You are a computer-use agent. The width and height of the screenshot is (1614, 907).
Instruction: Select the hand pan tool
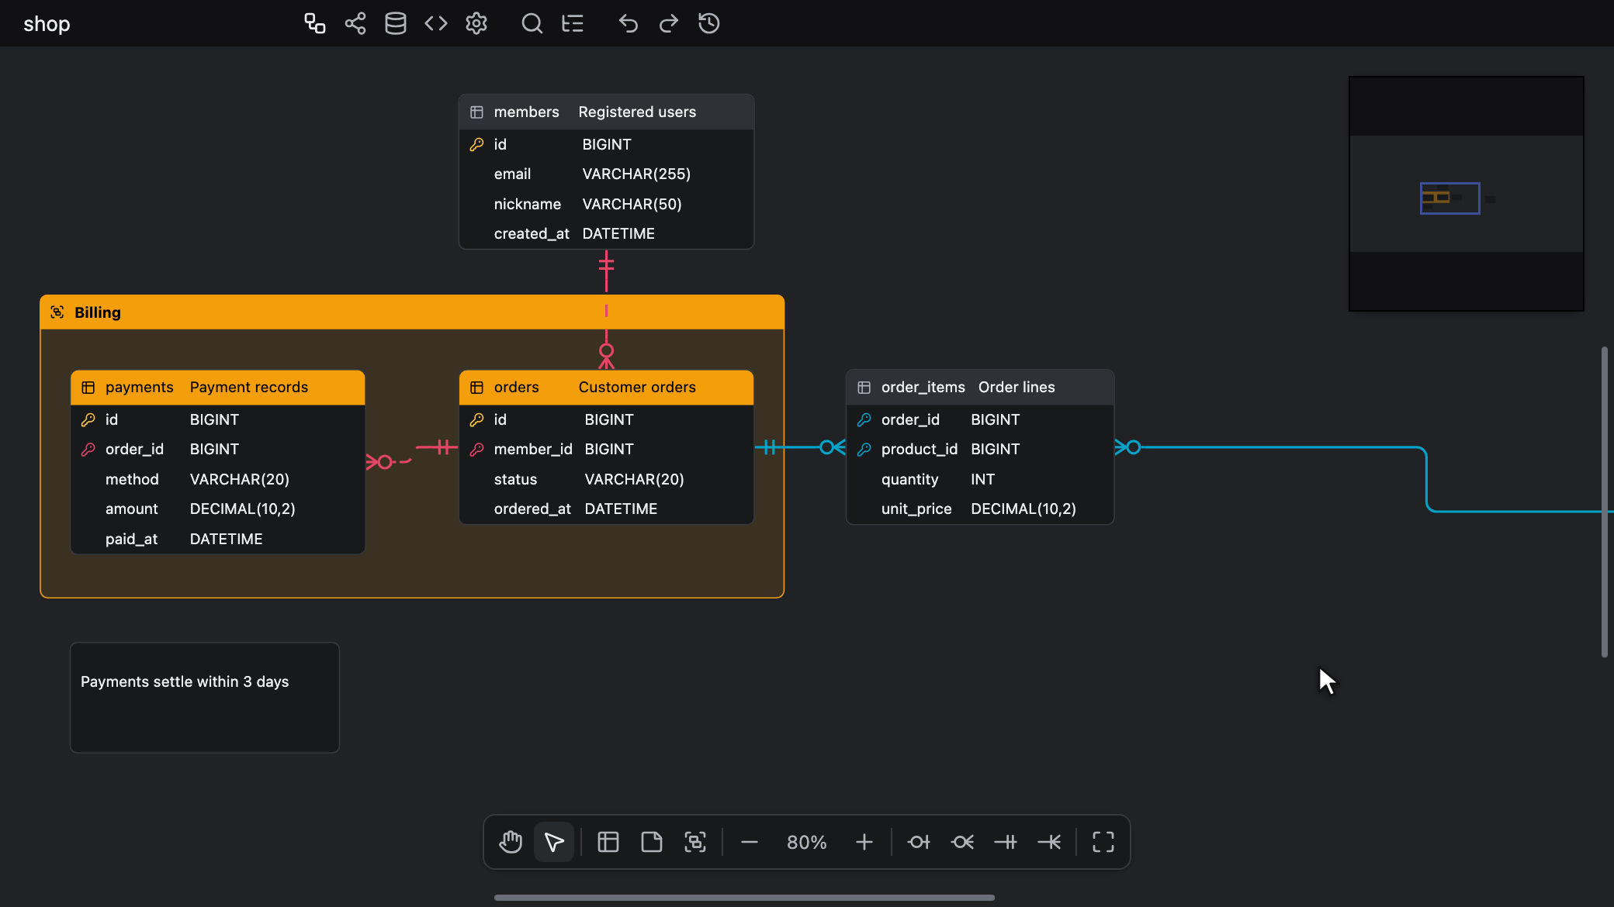pos(511,842)
